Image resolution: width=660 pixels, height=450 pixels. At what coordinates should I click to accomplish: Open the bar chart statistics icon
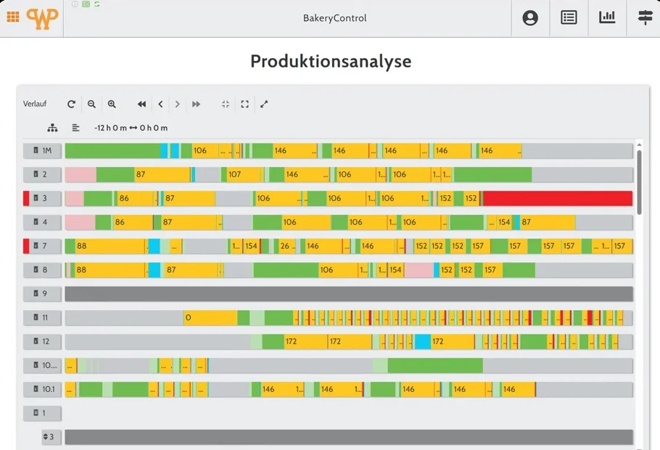pyautogui.click(x=607, y=17)
